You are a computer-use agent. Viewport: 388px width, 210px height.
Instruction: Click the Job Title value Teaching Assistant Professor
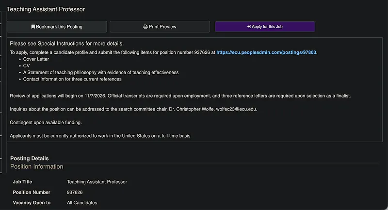pos(97,182)
